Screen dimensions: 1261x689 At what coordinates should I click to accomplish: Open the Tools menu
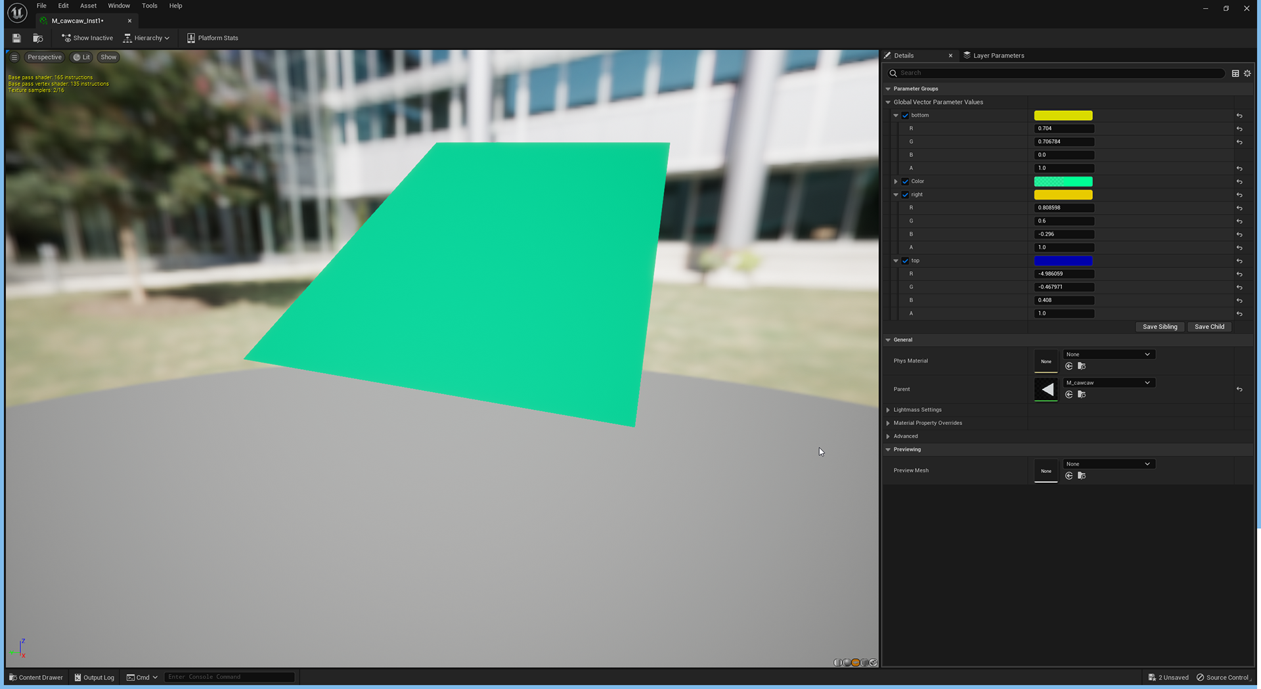coord(150,6)
